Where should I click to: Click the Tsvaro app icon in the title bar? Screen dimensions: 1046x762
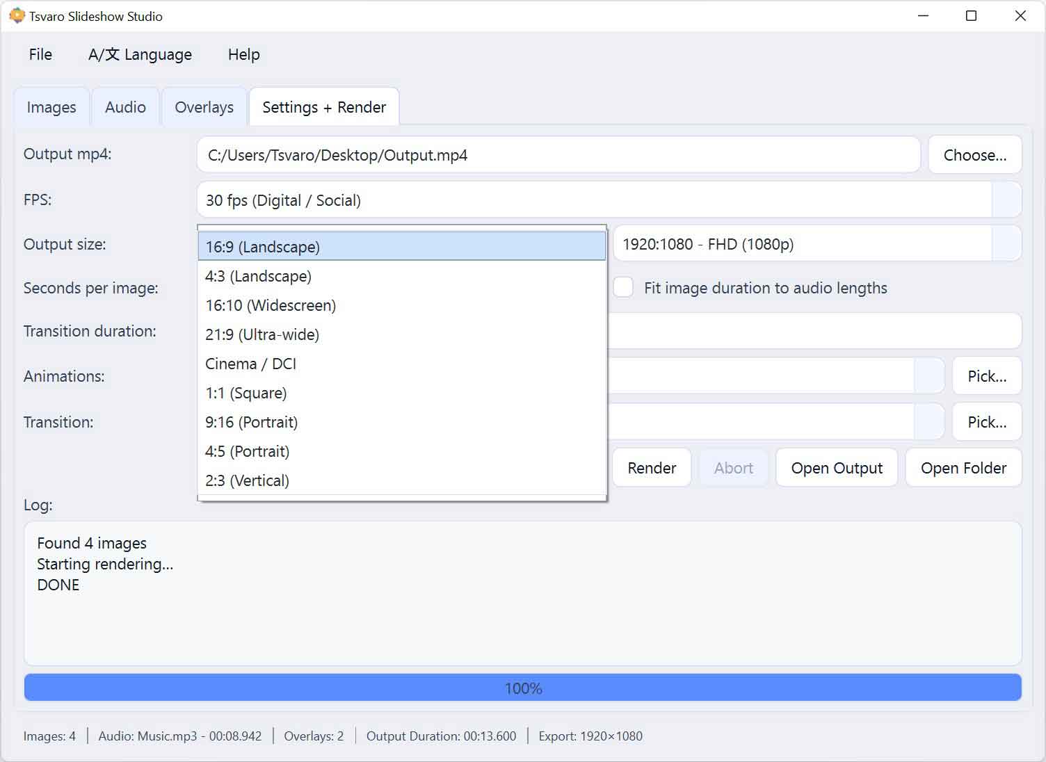[15, 15]
